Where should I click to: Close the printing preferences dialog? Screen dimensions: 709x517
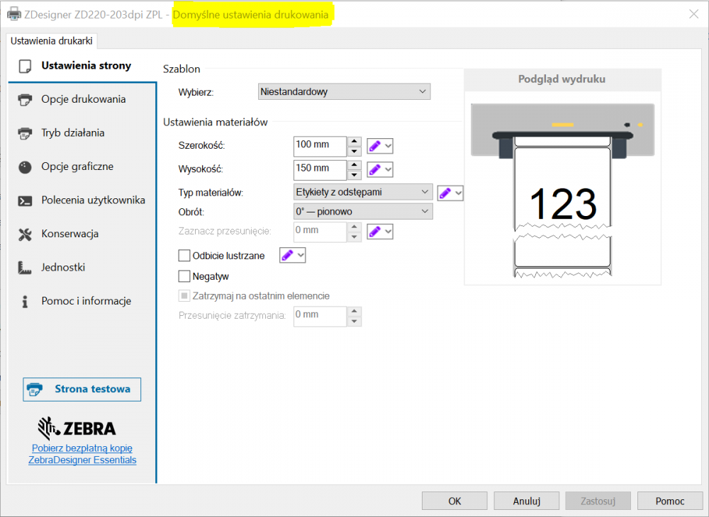click(693, 14)
